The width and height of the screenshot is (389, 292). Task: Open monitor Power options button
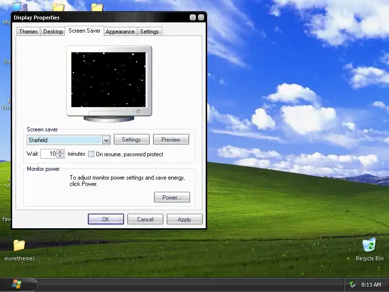click(172, 198)
